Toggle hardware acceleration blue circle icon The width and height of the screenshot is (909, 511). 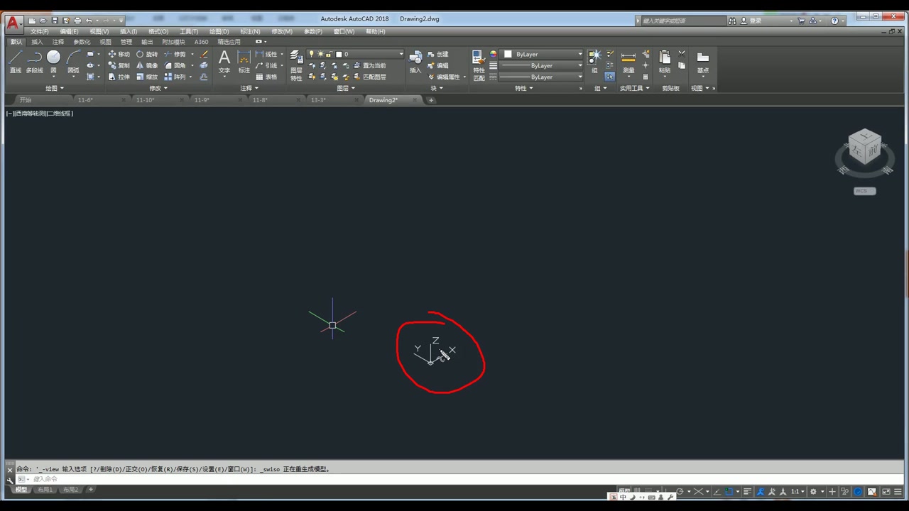(858, 491)
